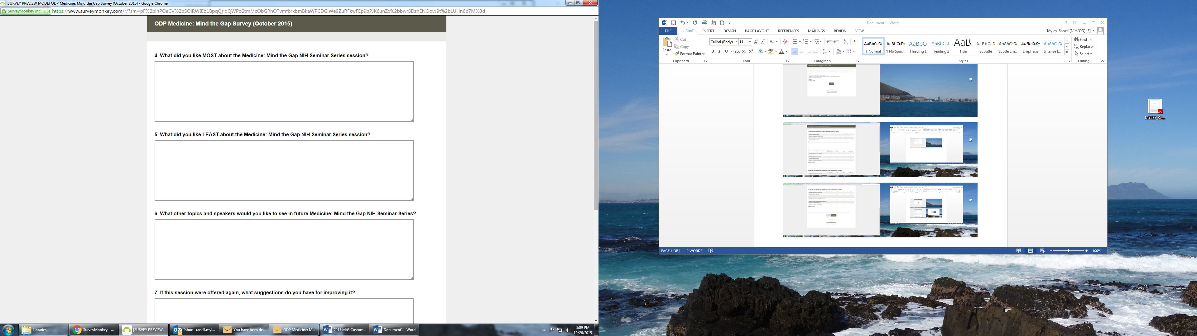Click the Save icon in Word's quick access toolbar
The image size is (1197, 336).
[x=673, y=23]
